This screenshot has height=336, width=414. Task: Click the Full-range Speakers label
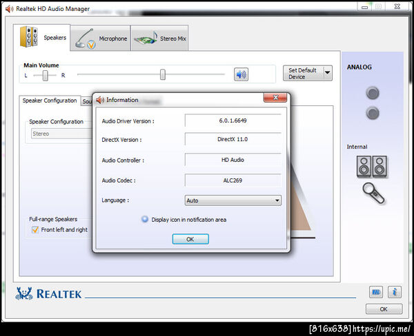coord(53,219)
